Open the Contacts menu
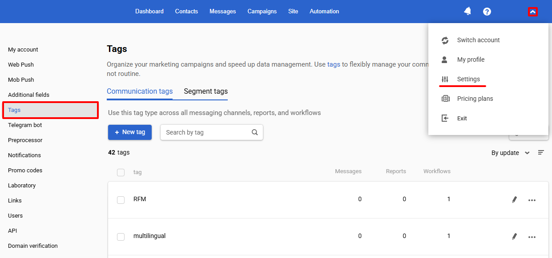 (x=186, y=12)
